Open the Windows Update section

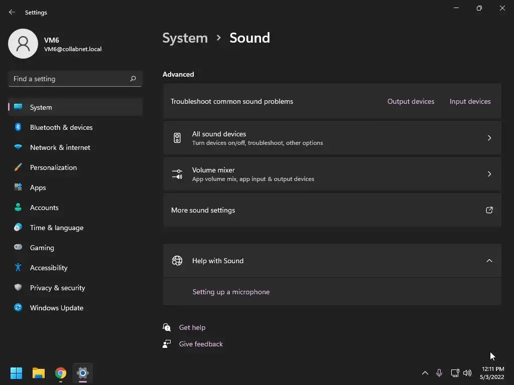tap(57, 308)
